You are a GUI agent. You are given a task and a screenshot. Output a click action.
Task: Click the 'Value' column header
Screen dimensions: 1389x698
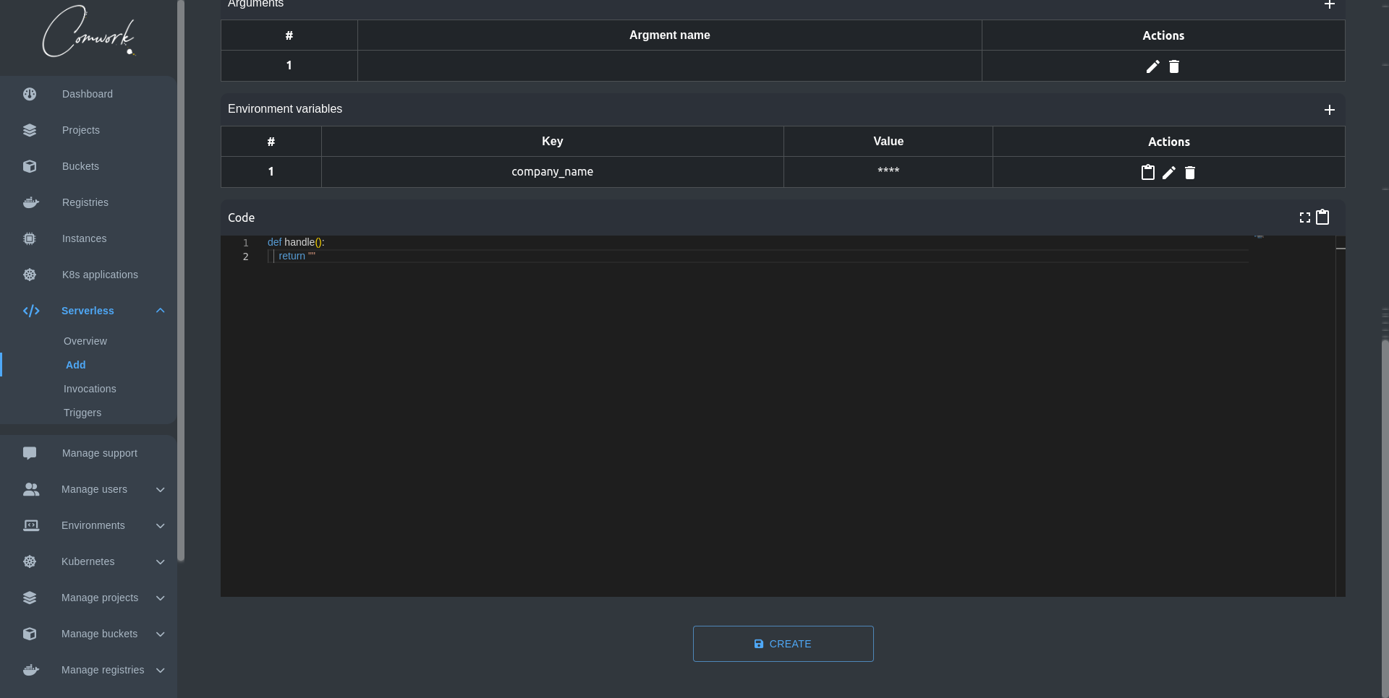click(x=888, y=142)
